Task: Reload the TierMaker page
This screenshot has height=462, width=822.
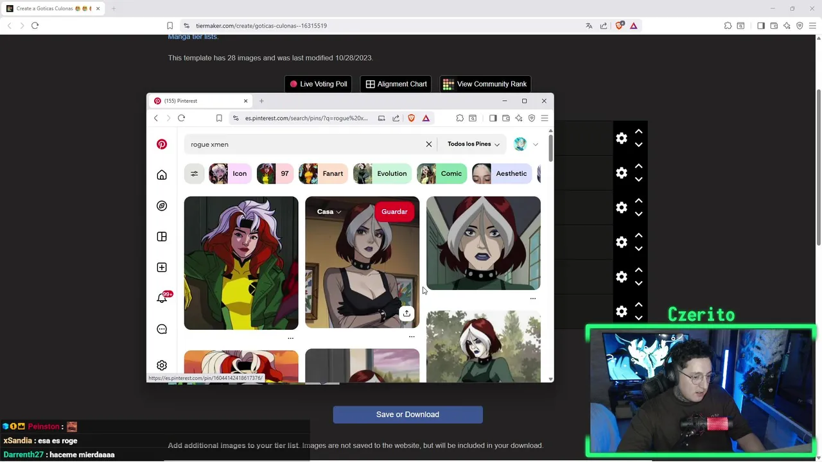Action: (x=35, y=26)
